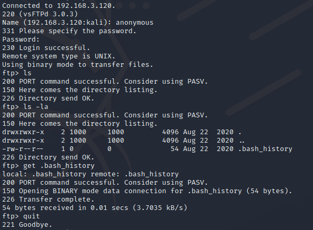
Task: Click the -rw-r--r-- permissions string
Action: [23, 149]
